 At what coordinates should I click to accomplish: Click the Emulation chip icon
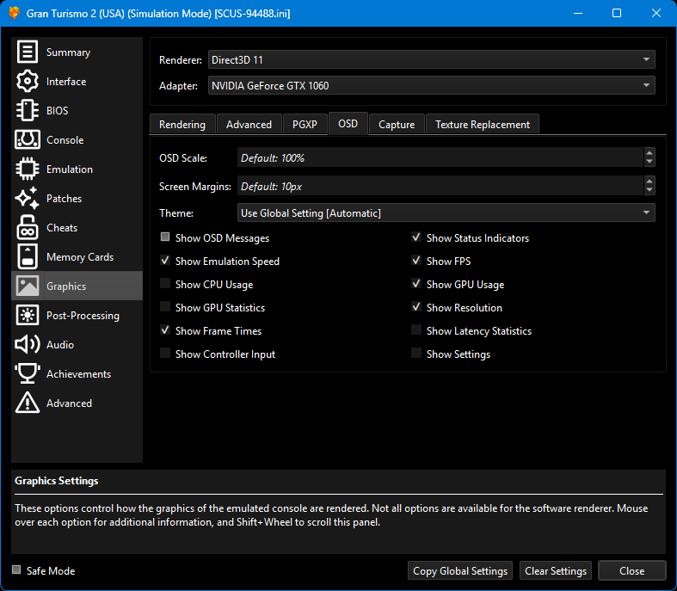[x=28, y=169]
